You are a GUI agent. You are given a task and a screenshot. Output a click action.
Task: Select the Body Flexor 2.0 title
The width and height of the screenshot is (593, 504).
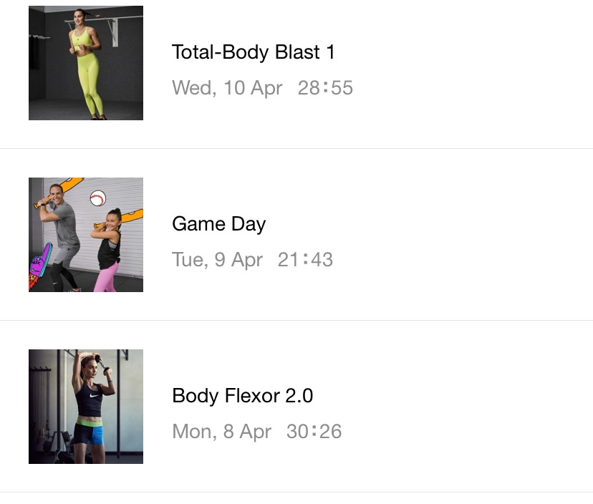point(242,396)
